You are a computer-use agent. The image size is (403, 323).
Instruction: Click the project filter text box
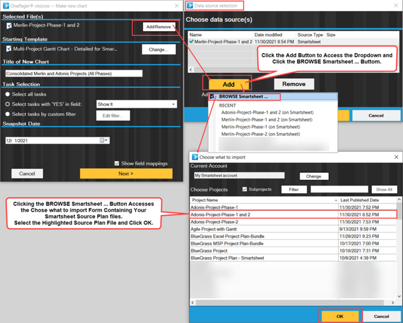339,189
